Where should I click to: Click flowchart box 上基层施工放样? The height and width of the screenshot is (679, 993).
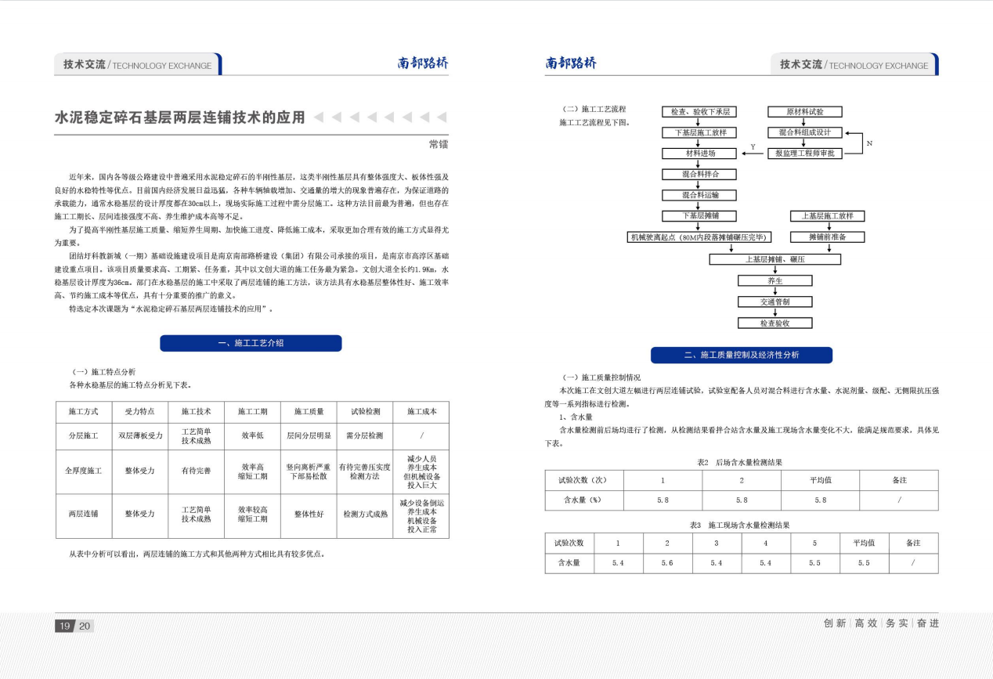(x=827, y=215)
